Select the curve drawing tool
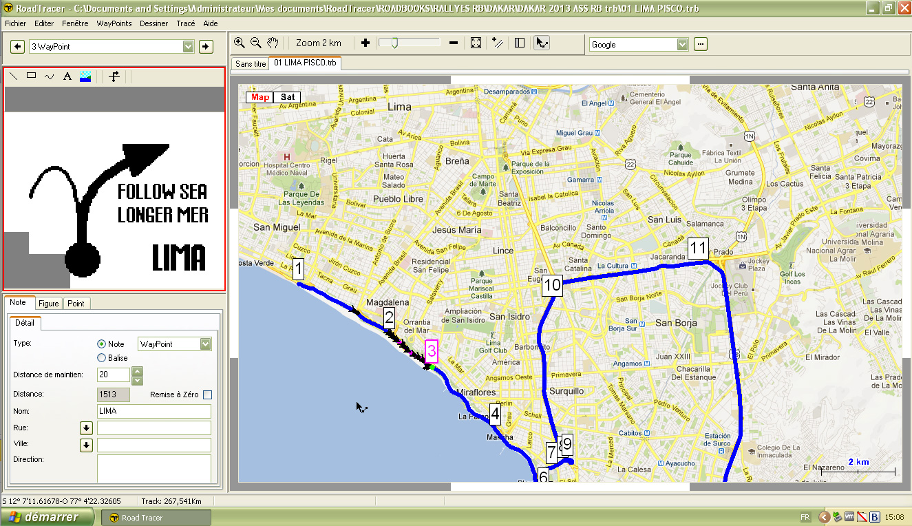Screen dimensions: 912x526 (49, 76)
